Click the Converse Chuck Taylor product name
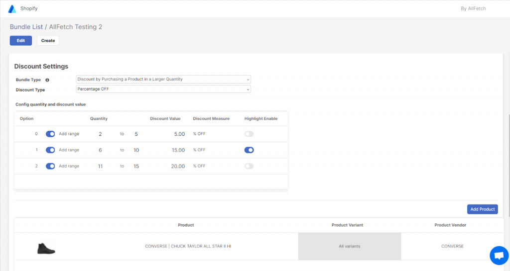The image size is (510, 271). [x=188, y=246]
